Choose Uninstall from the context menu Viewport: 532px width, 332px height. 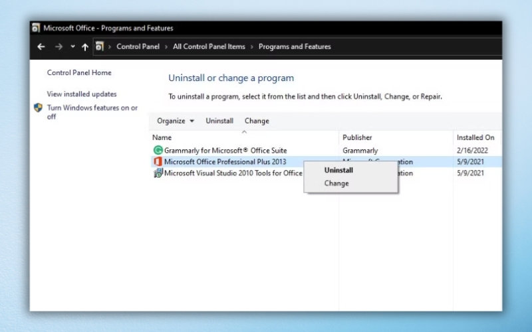(338, 170)
